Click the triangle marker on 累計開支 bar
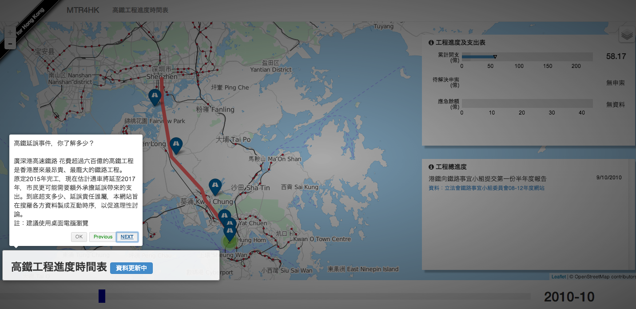Viewport: 636px width, 309px height. tap(495, 56)
